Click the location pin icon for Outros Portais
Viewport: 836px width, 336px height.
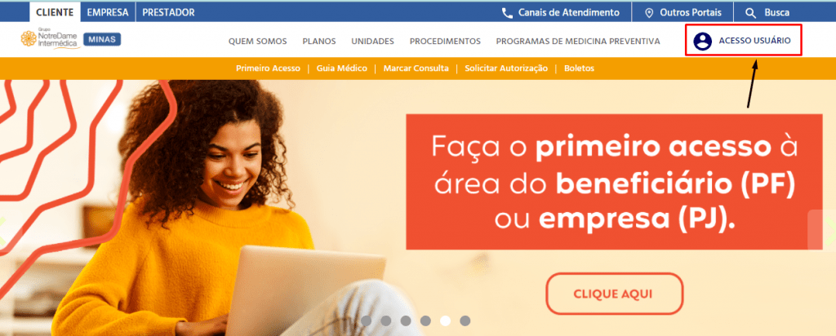(x=649, y=13)
